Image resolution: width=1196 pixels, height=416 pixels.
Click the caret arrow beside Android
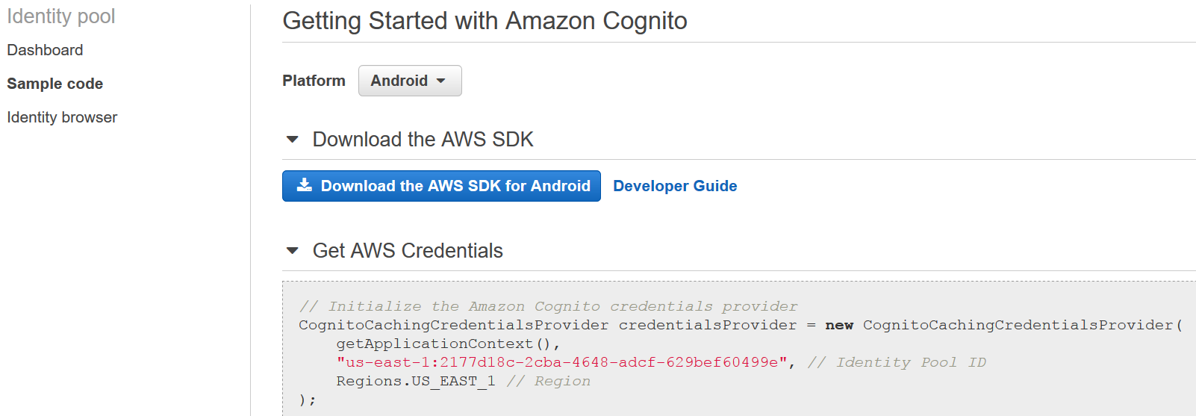tap(441, 81)
